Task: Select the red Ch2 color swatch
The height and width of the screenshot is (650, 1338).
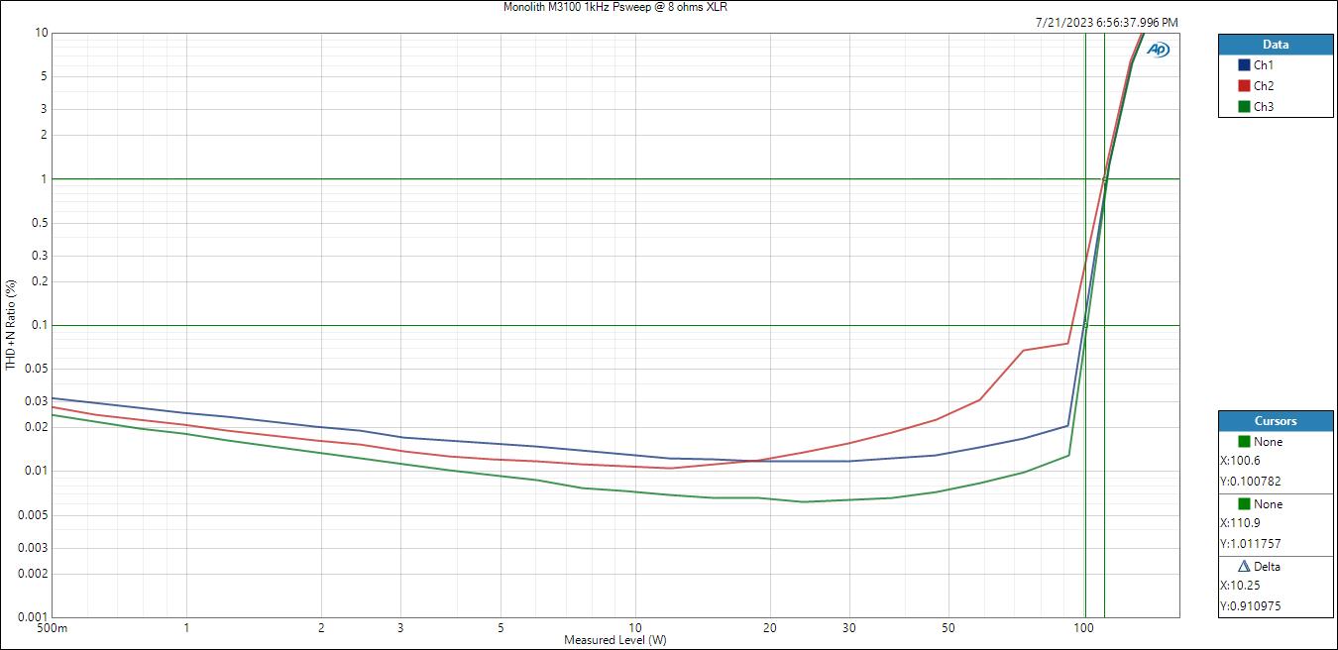Action: click(x=1244, y=86)
